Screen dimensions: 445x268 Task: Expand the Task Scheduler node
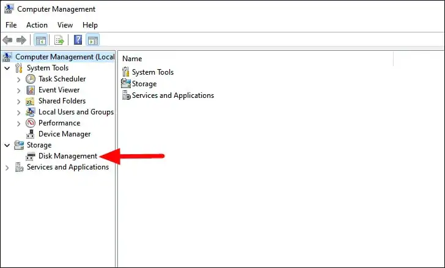[18, 79]
